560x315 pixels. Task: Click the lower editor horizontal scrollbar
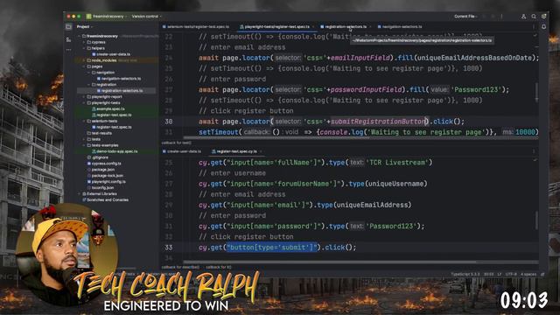(x=331, y=262)
